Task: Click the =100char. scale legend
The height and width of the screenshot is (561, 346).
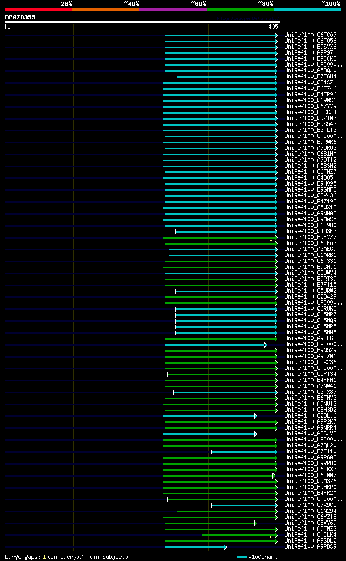Action: click(x=257, y=557)
